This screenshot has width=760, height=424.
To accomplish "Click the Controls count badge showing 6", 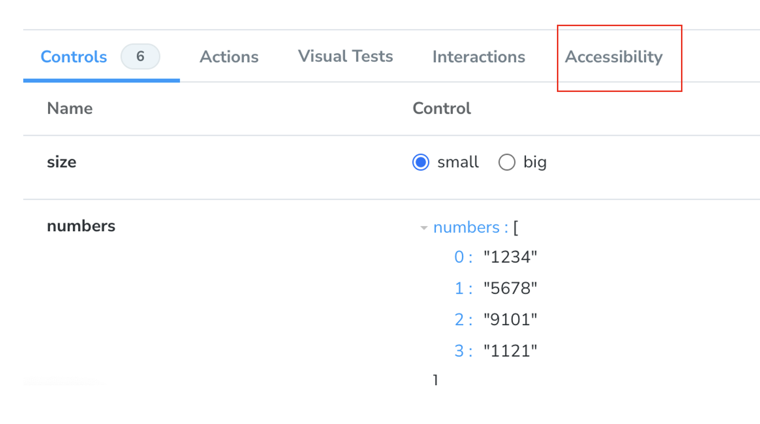I will pyautogui.click(x=140, y=57).
